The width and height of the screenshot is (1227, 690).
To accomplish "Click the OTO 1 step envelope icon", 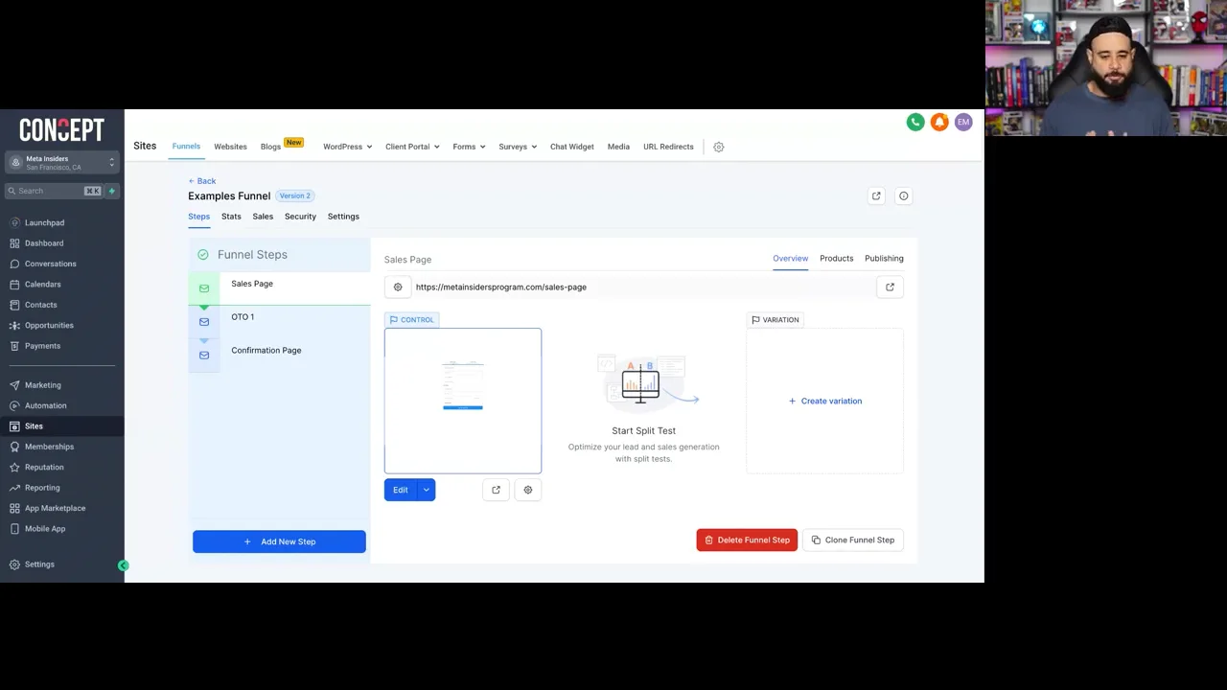I will 204,322.
